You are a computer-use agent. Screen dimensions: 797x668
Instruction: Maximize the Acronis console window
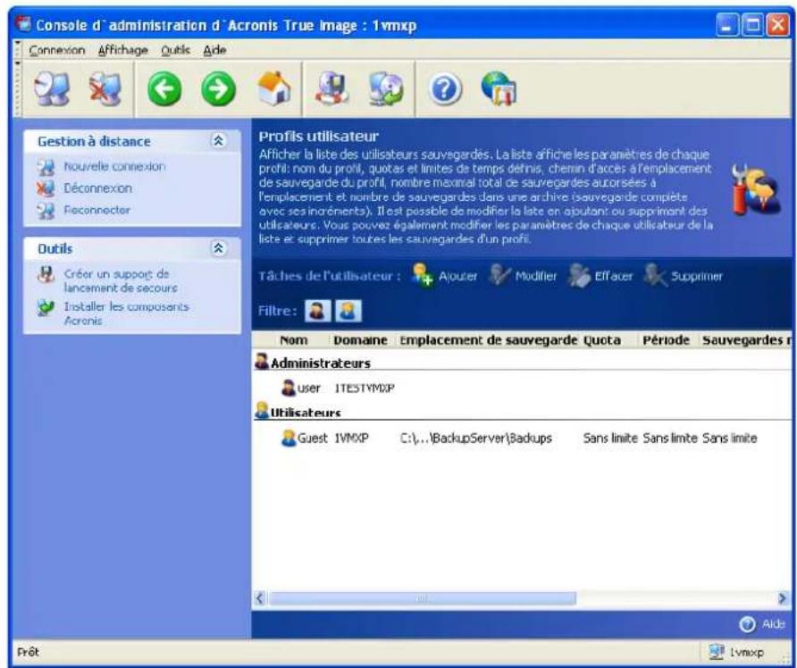click(x=752, y=25)
